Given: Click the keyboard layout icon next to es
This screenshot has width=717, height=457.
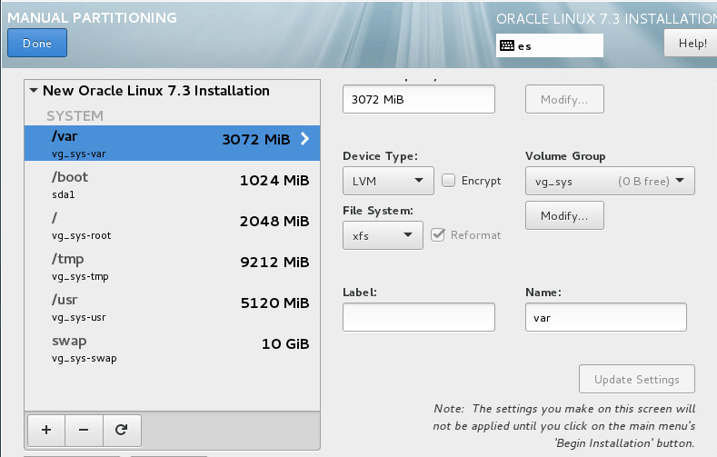Looking at the screenshot, I should point(507,45).
